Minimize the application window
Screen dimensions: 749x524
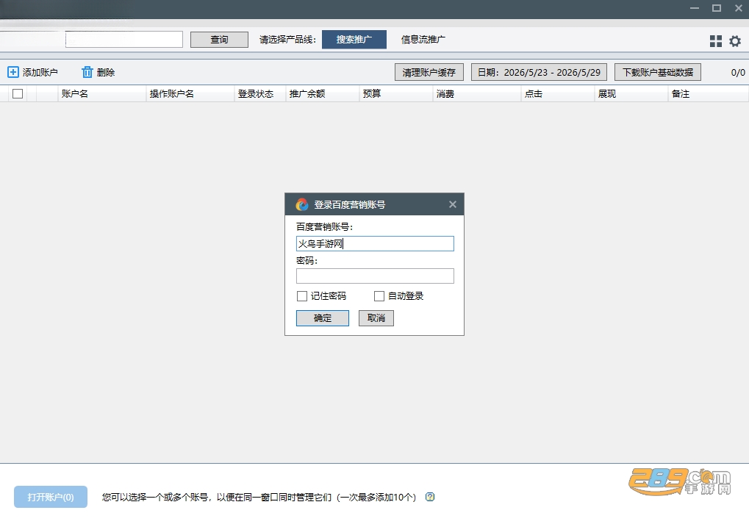click(x=695, y=8)
